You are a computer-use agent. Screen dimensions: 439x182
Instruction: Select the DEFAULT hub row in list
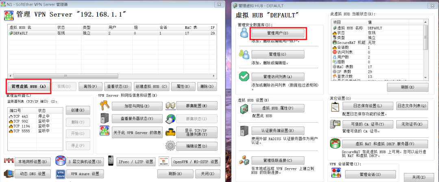[112, 33]
